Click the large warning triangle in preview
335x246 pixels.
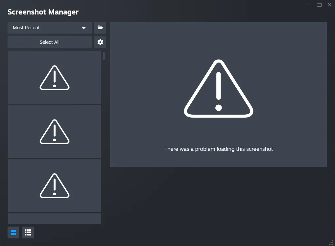tap(219, 89)
